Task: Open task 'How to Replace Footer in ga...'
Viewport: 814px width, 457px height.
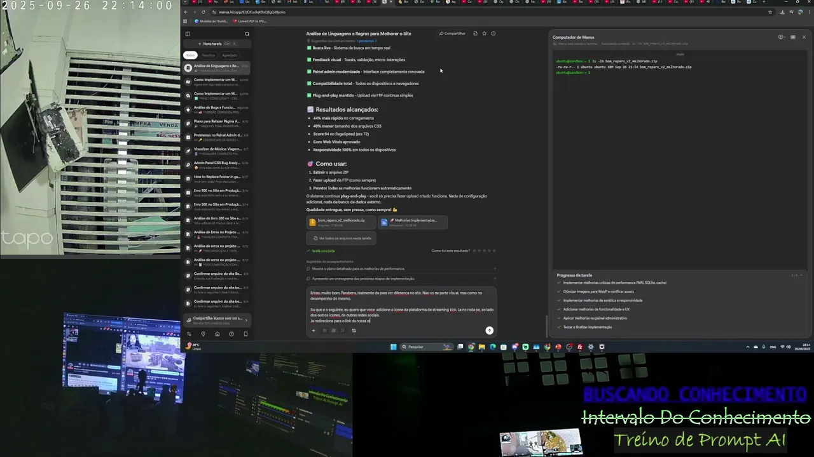Action: (x=216, y=178)
